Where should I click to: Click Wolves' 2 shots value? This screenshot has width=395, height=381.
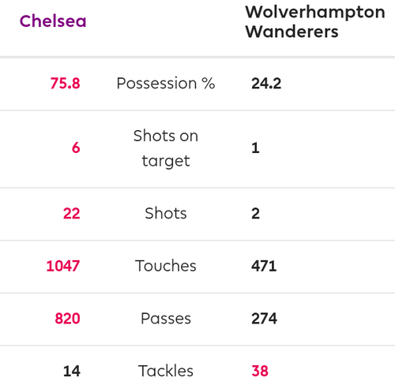[x=255, y=214]
